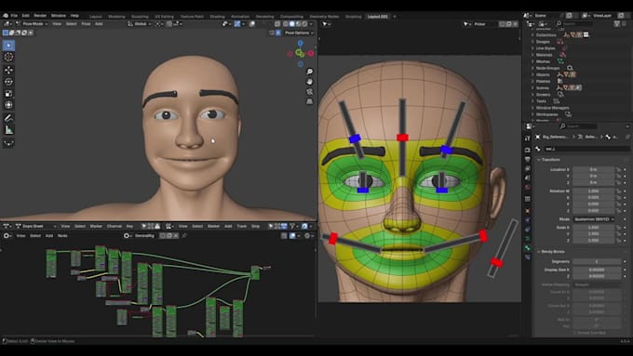Click the center forehead red slider control
The width and height of the screenshot is (633, 356).
[402, 138]
